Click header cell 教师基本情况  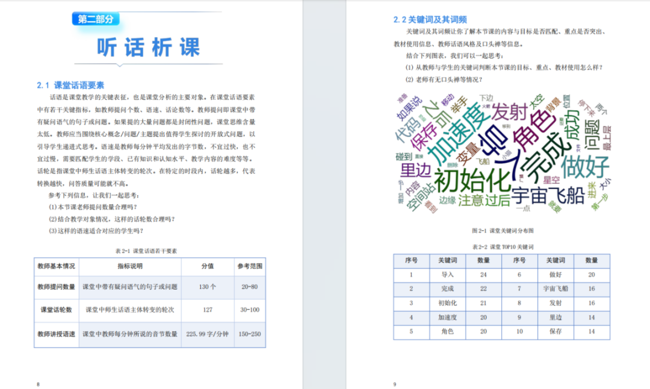pos(57,266)
